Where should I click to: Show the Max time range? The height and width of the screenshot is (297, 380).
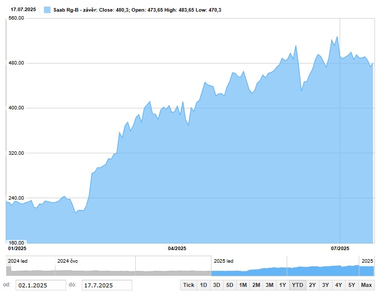pyautogui.click(x=366, y=285)
